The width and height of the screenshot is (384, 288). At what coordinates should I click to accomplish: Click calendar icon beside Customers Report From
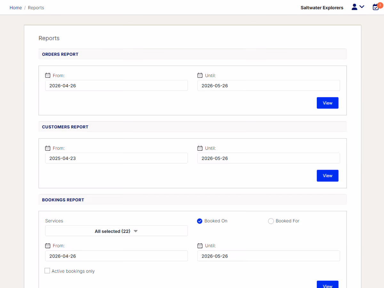point(48,148)
